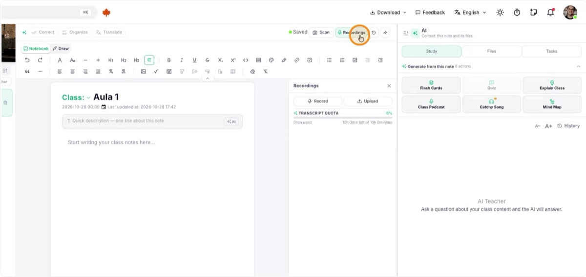
Task: Toggle light/dark theme sun icon
Action: point(500,13)
